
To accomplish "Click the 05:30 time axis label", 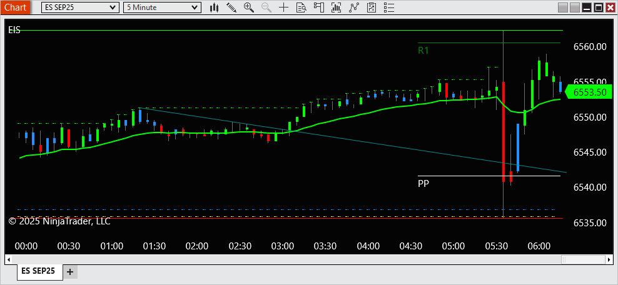I will 496,246.
